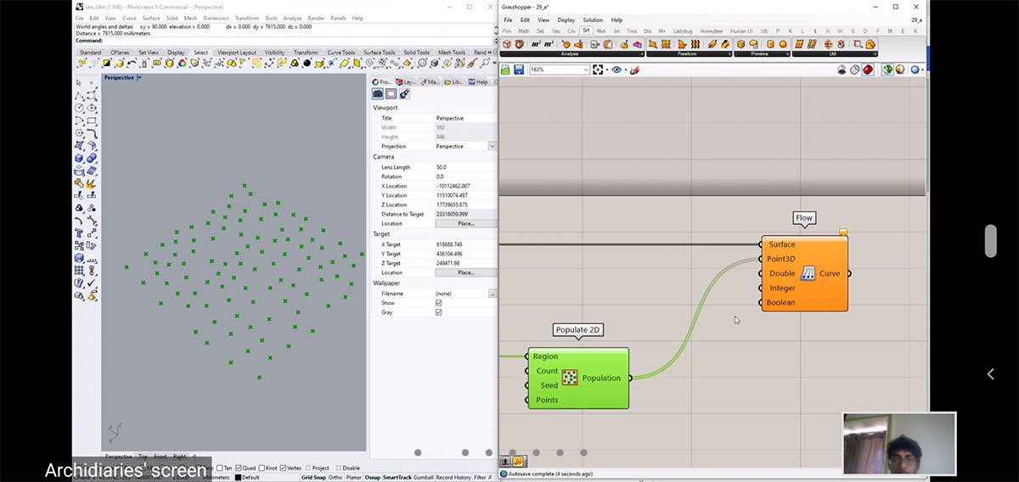Open file with green folder icon in Grasshopper
Screen dimensions: 1019x482
pyautogui.click(x=507, y=70)
